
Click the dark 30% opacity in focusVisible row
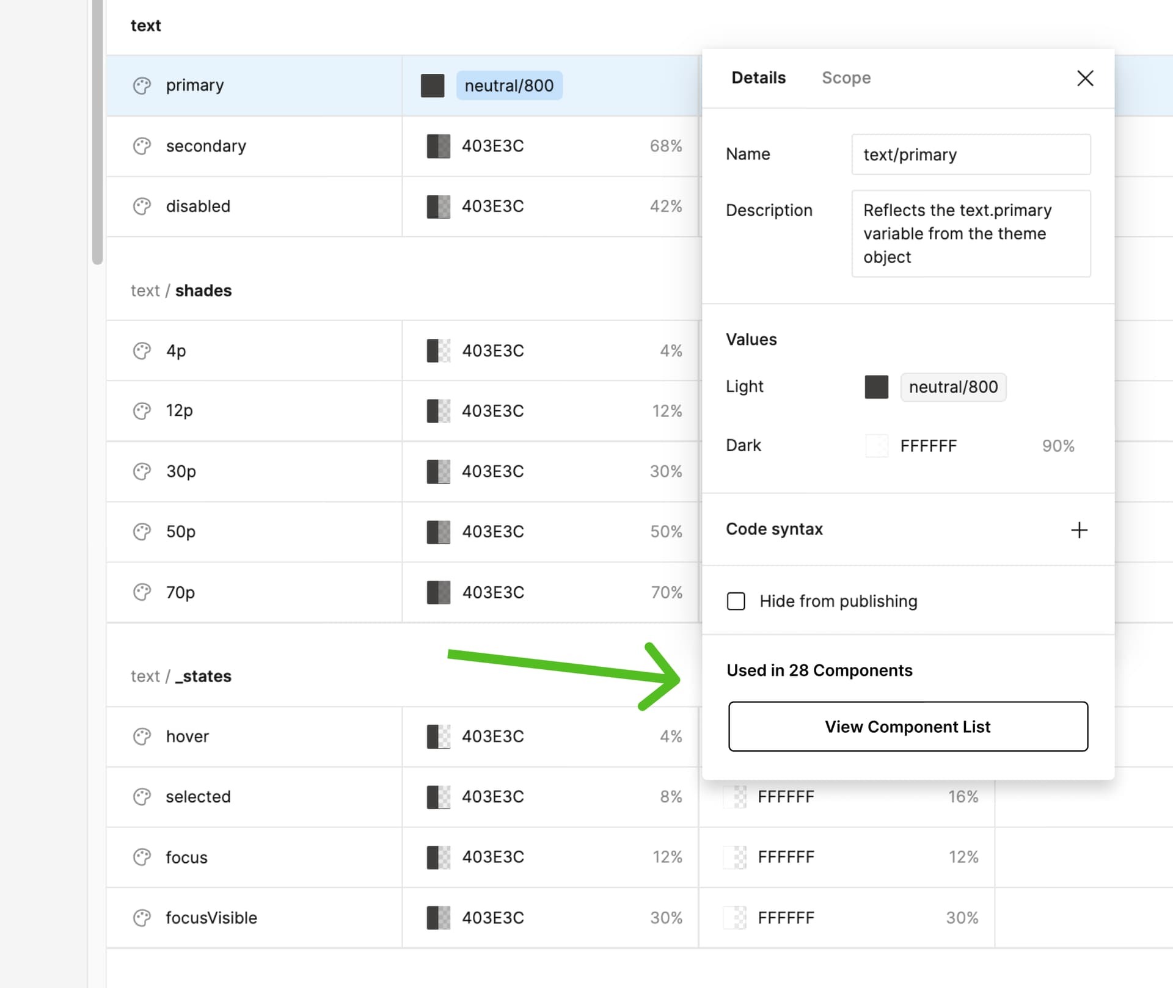coord(962,917)
